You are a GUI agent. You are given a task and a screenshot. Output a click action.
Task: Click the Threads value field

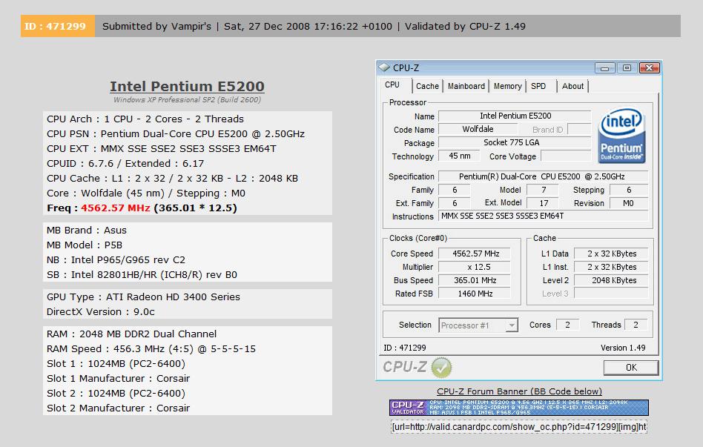tap(636, 325)
